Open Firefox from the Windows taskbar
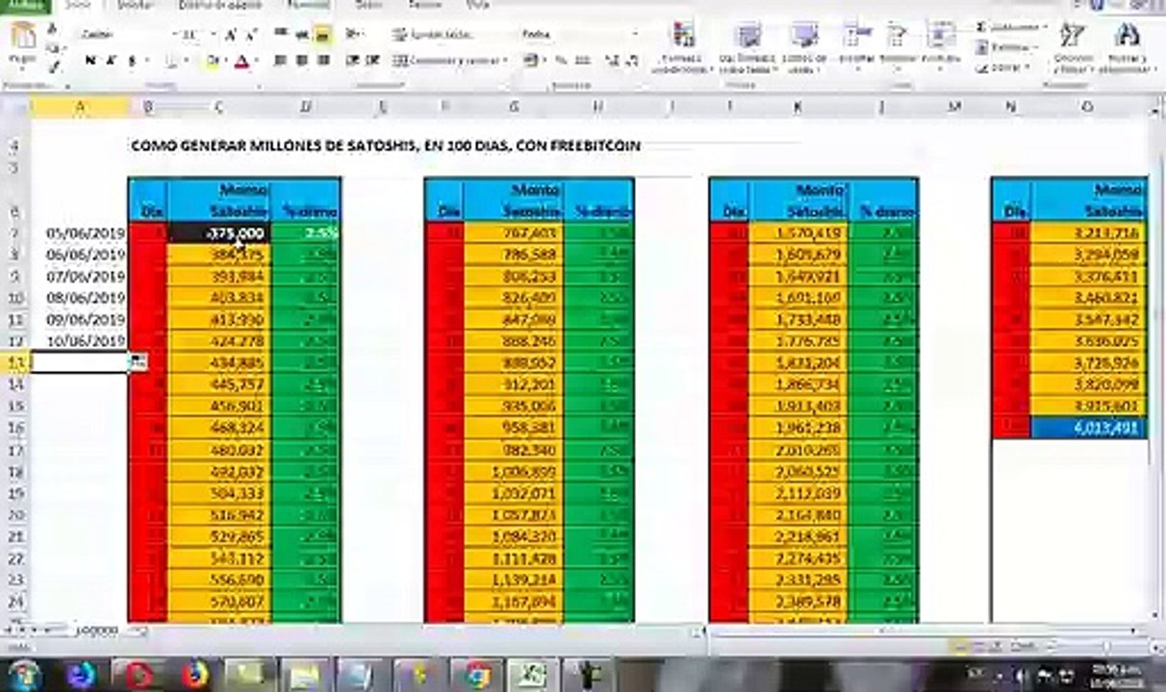 pos(195,675)
